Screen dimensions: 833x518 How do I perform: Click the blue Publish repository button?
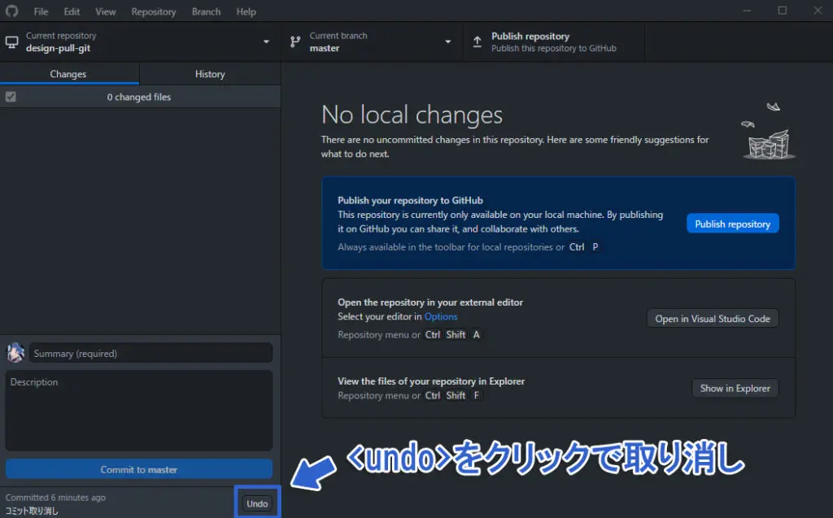pyautogui.click(x=732, y=223)
